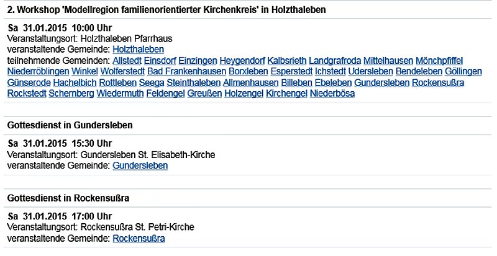Click the Esperstedt link

pos(292,71)
